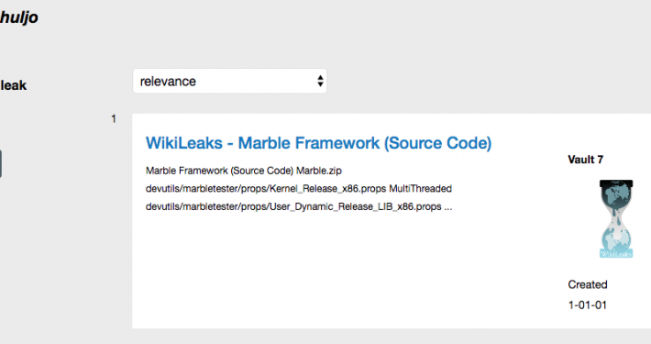The width and height of the screenshot is (651, 344).
Task: Click the 'leak' label on the left
Action: [13, 85]
